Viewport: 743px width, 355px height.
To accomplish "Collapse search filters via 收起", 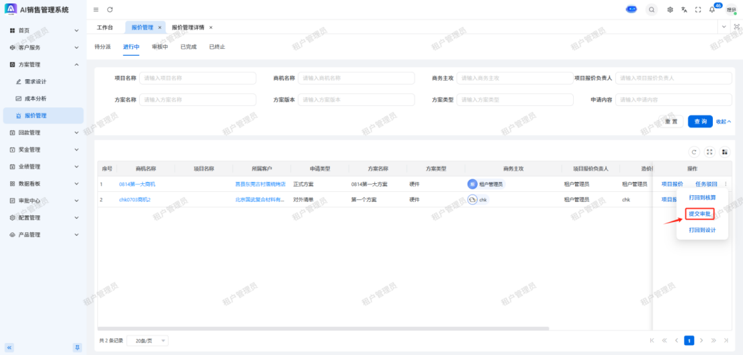I will click(x=724, y=121).
